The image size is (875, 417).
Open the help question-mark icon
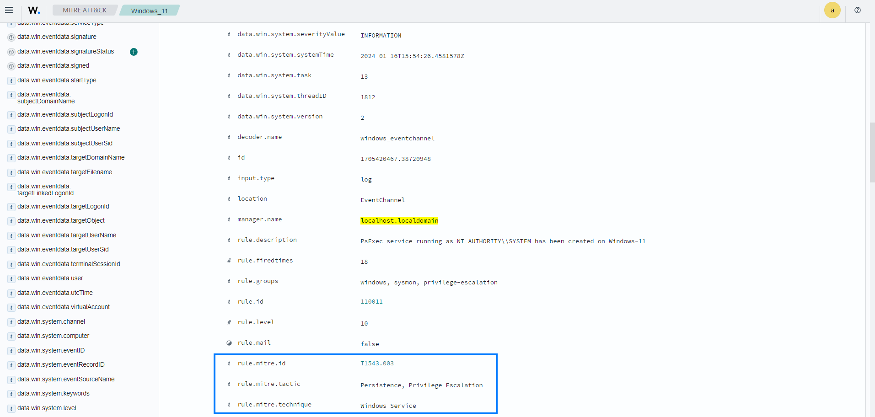tap(858, 10)
